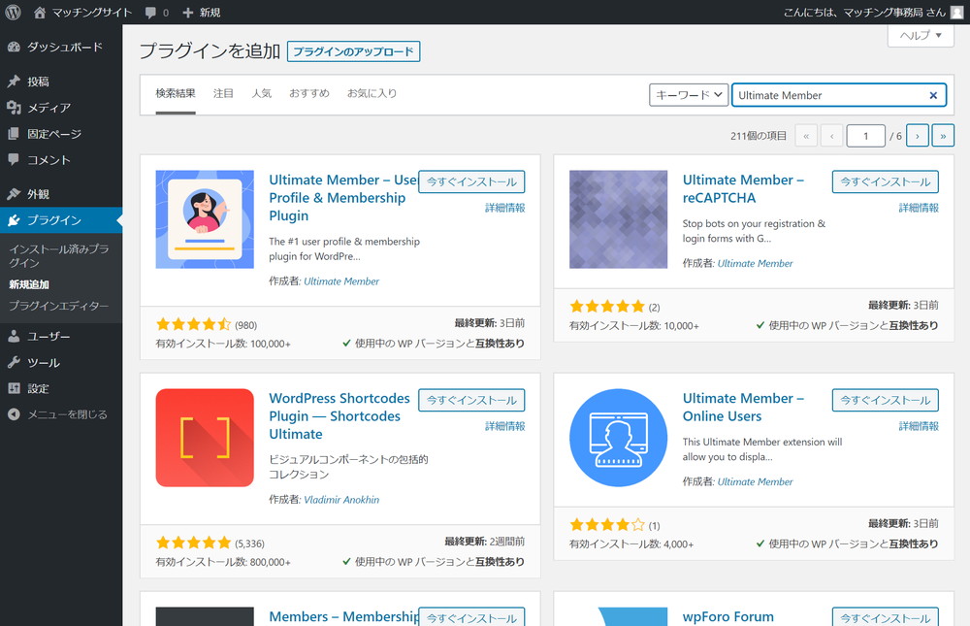The image size is (970, 626).
Task: Install the Members – Membership plugin now
Action: point(471,616)
